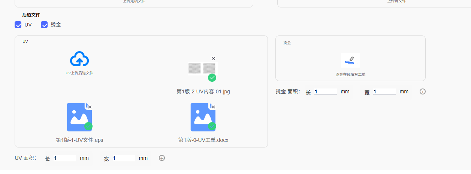Click the 第1版-0-UV工单.docx image file icon
The height and width of the screenshot is (174, 471).
203,117
